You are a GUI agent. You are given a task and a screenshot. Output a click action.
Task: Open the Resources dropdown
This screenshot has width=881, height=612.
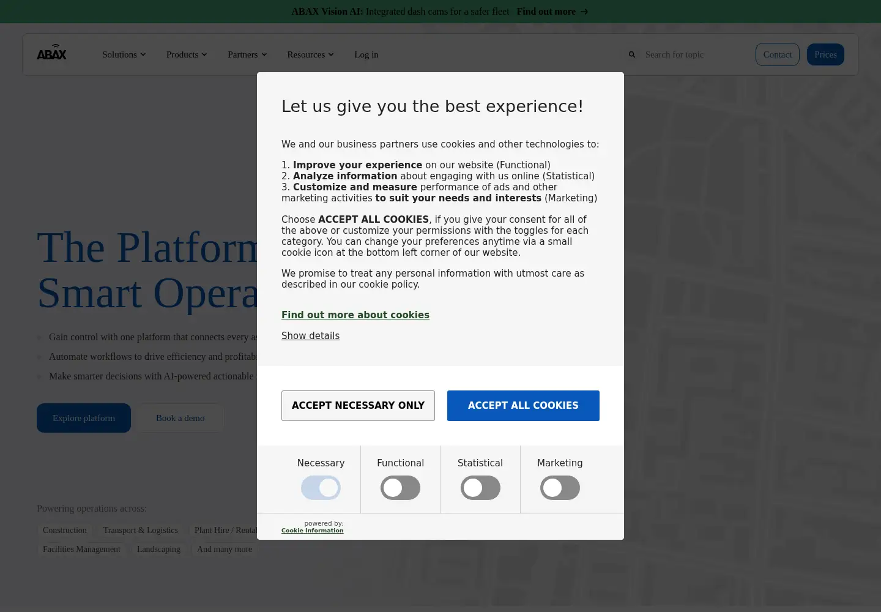pyautogui.click(x=310, y=54)
